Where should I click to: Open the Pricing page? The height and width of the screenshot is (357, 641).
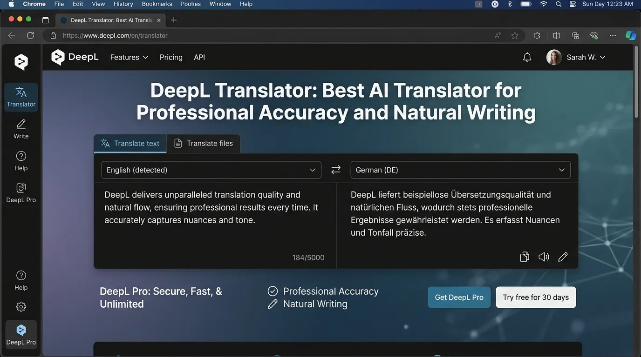click(171, 57)
